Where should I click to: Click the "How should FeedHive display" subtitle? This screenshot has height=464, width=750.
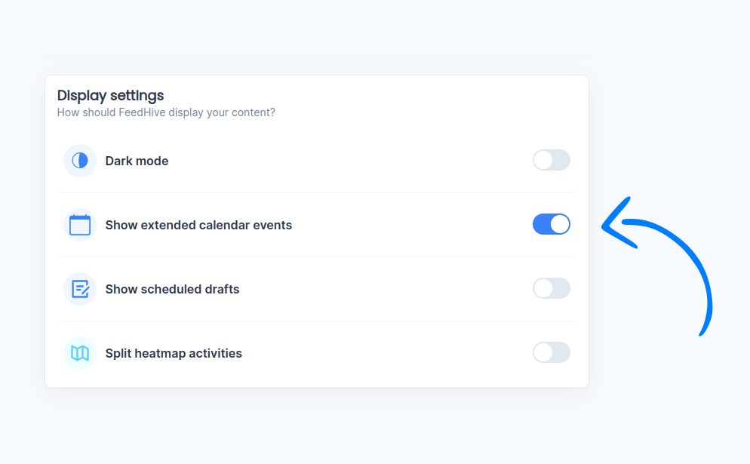coord(166,112)
